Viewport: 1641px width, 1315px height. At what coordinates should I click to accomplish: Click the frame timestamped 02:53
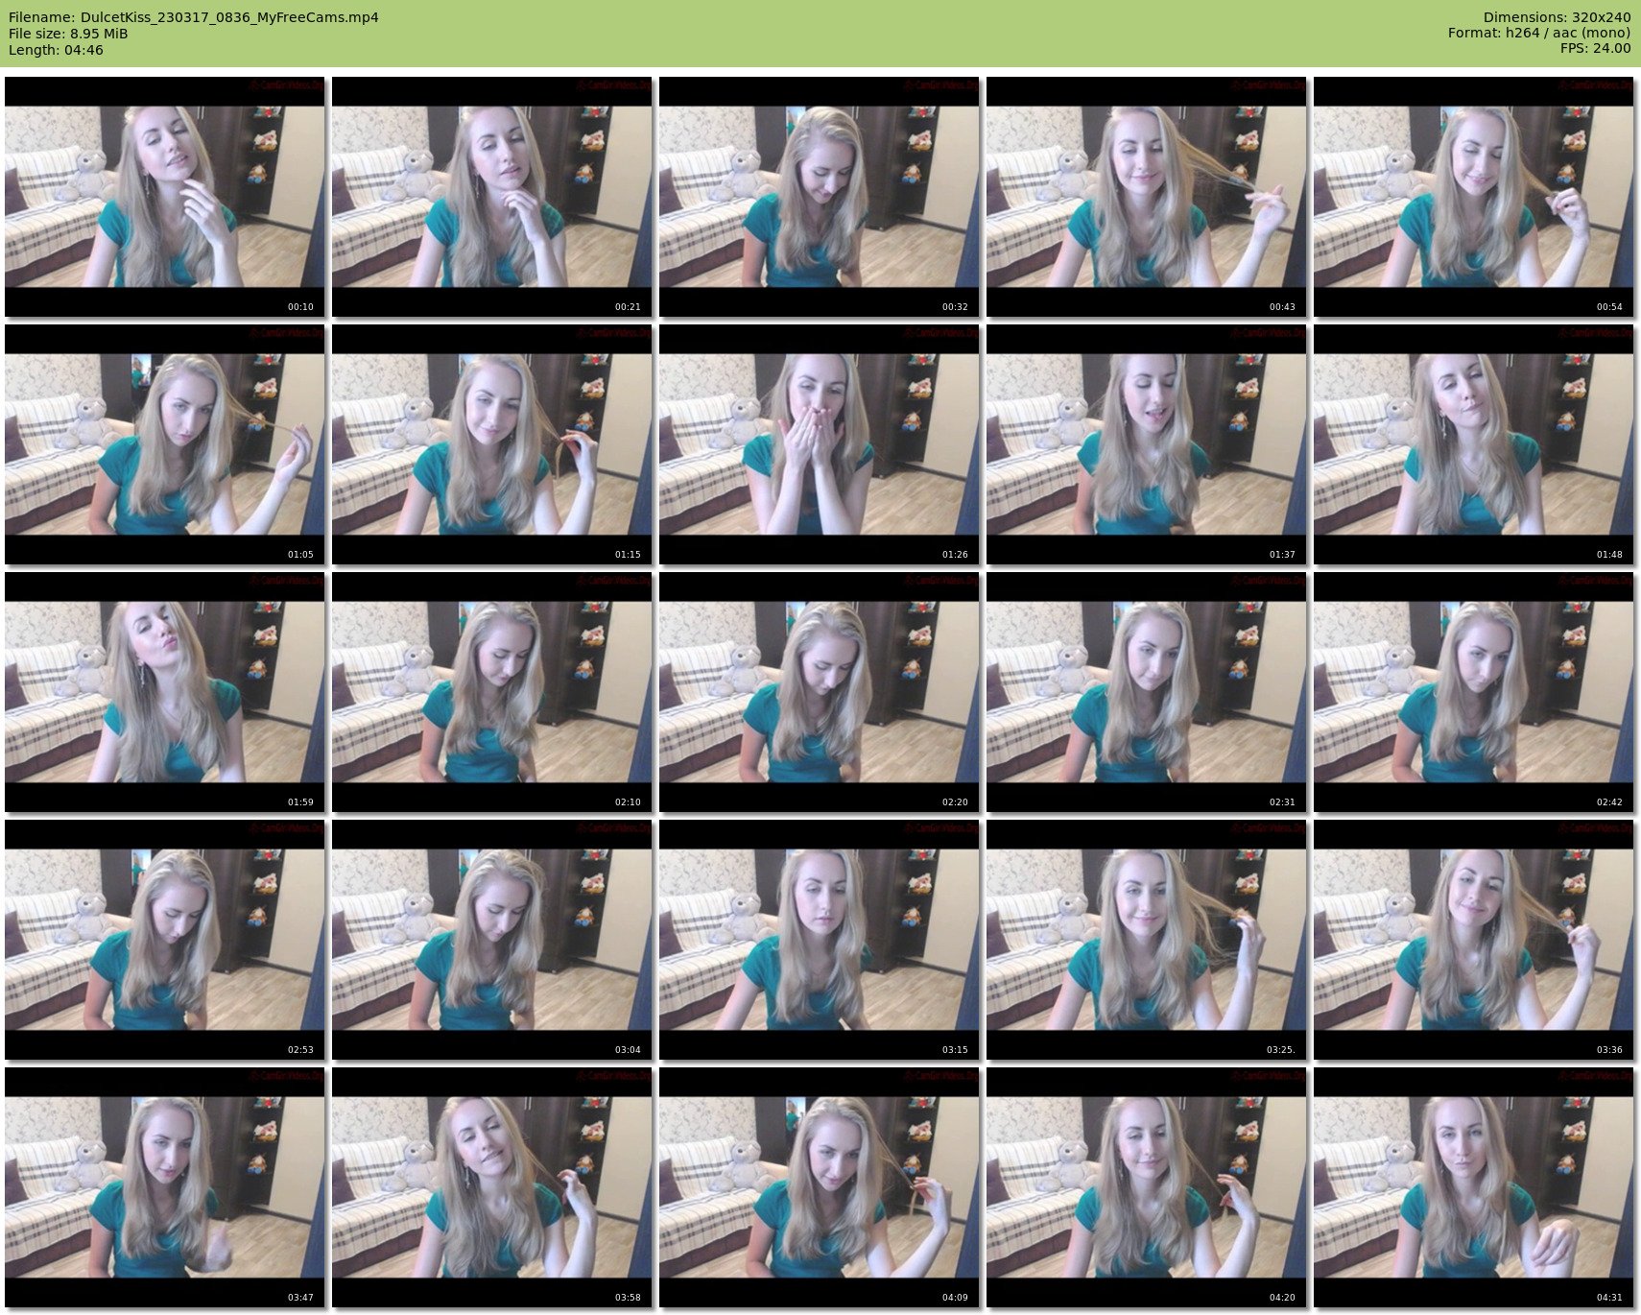click(x=164, y=940)
